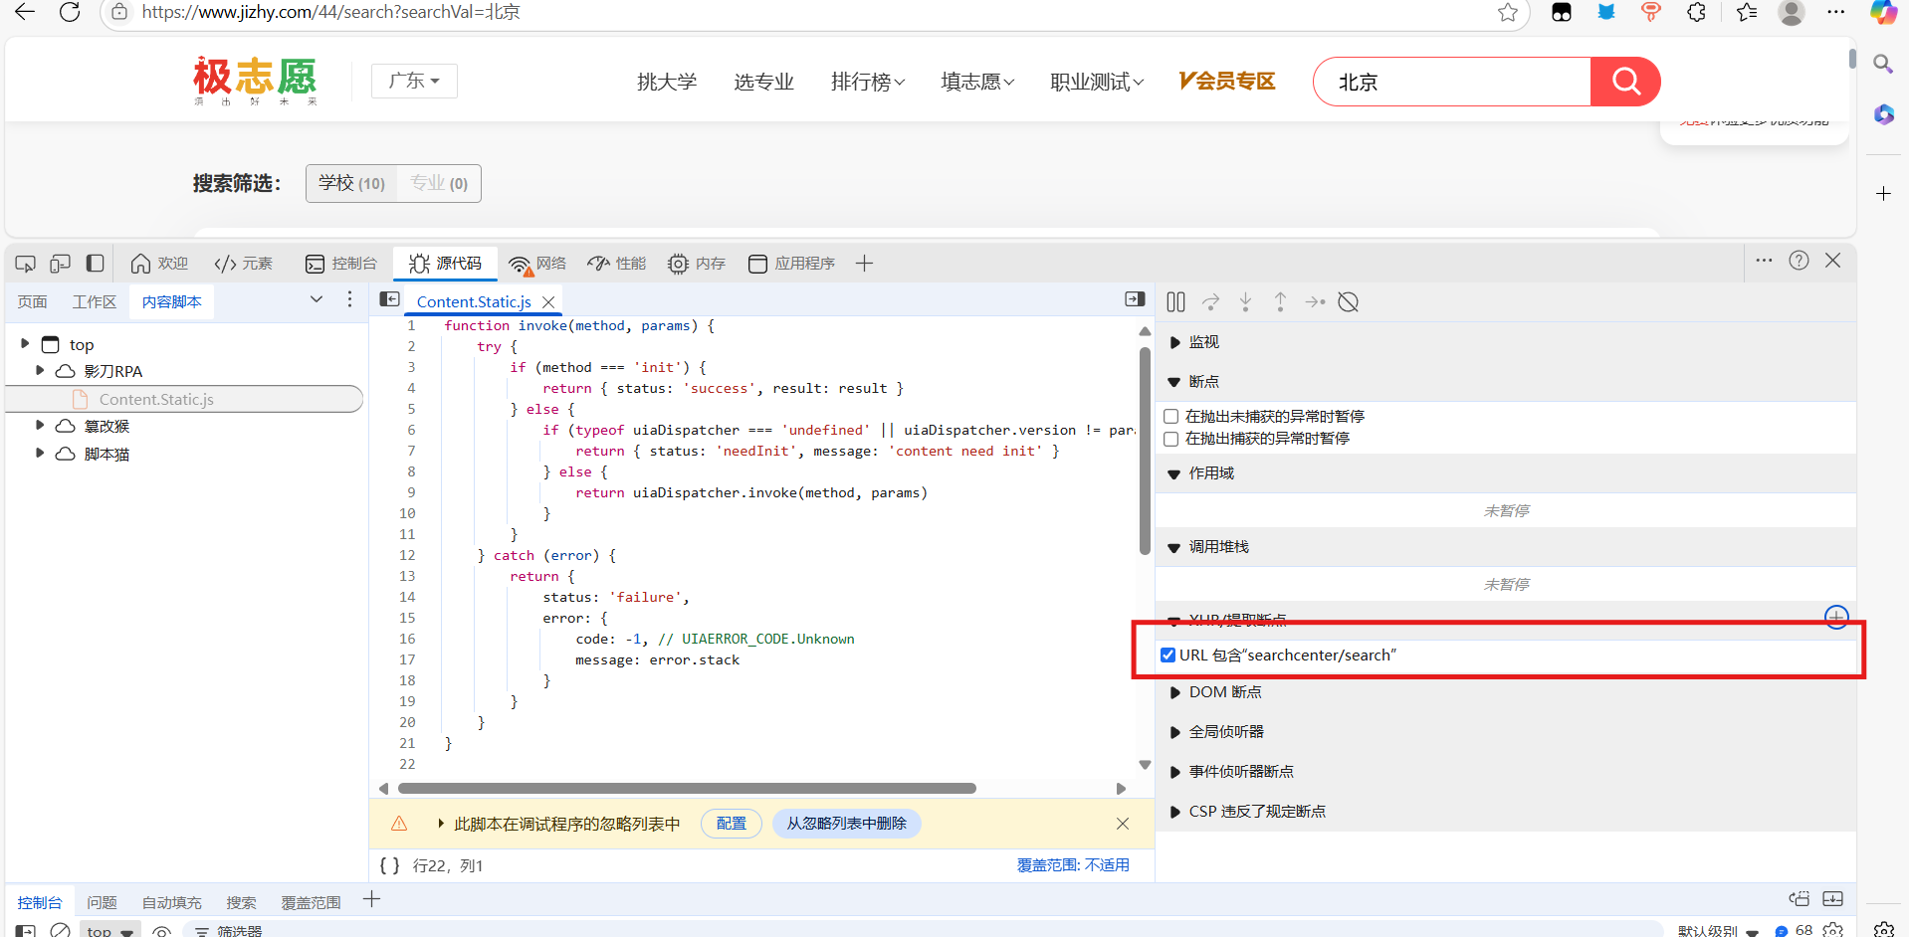The width and height of the screenshot is (1909, 937).
Task: Open the 选专业 navigation link
Action: [x=763, y=82]
